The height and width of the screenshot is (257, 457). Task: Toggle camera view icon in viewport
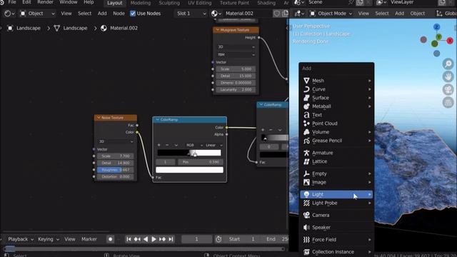(x=448, y=89)
